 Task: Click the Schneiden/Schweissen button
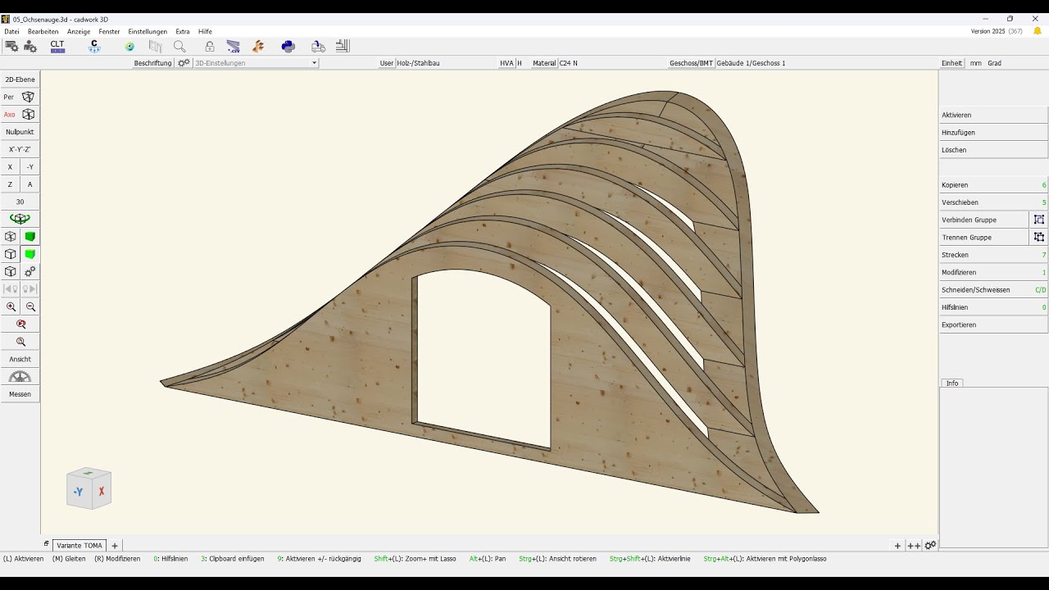(x=993, y=290)
